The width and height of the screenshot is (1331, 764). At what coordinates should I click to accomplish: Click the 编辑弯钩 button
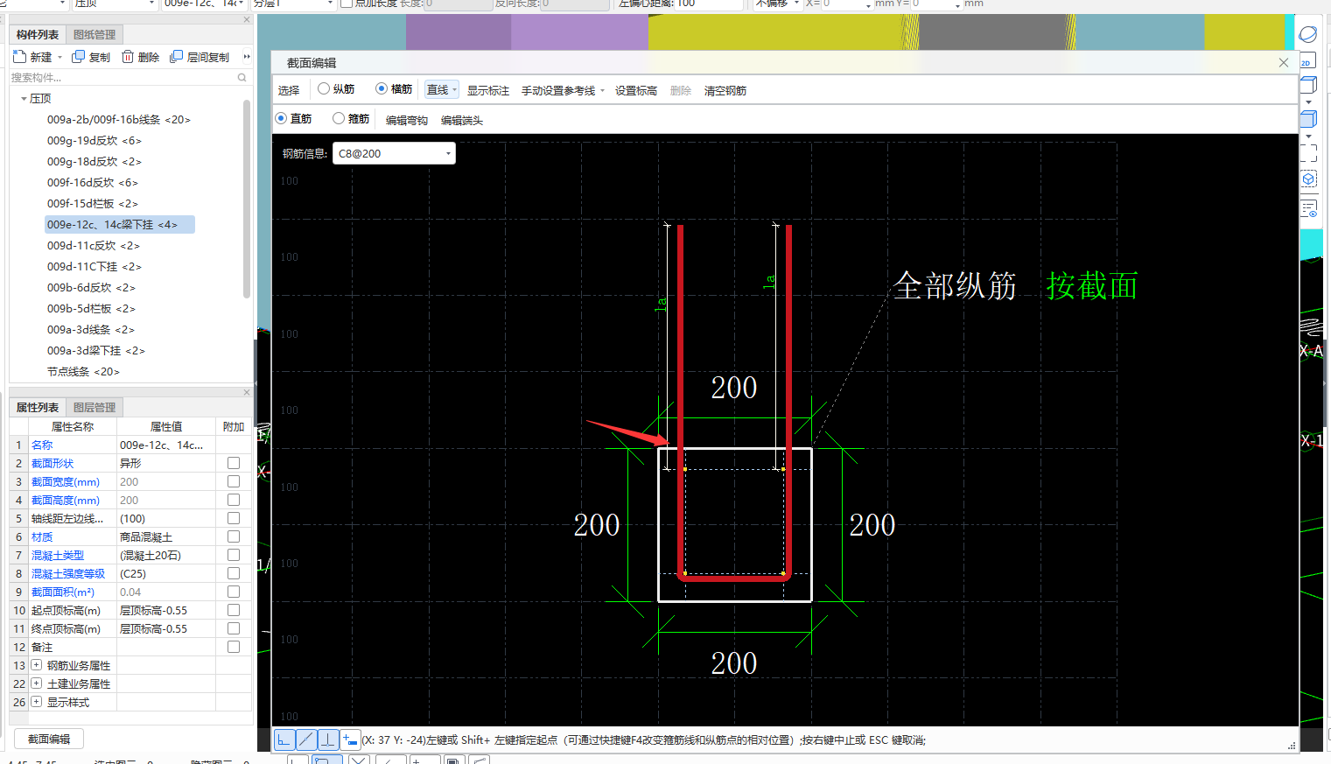[x=407, y=120]
